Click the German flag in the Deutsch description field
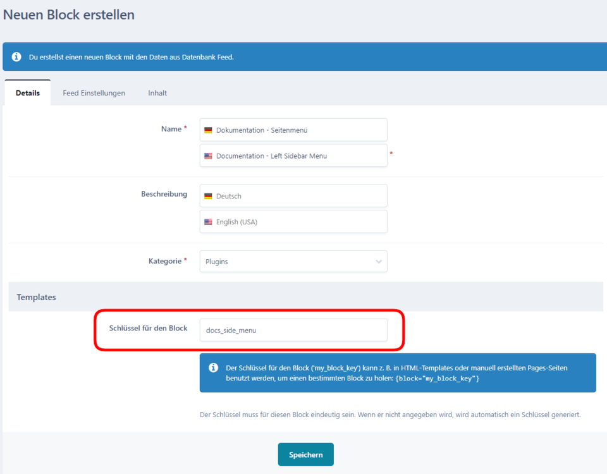Image resolution: width=607 pixels, height=474 pixels. point(209,196)
